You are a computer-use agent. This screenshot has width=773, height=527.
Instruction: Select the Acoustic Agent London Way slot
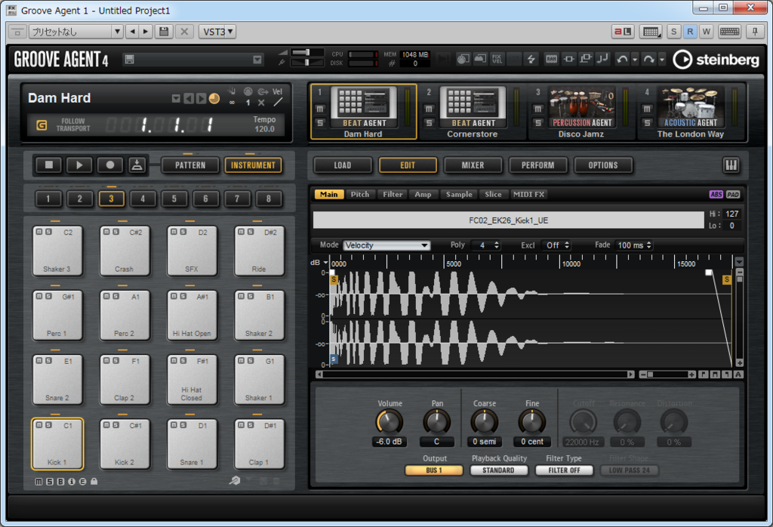(x=691, y=112)
